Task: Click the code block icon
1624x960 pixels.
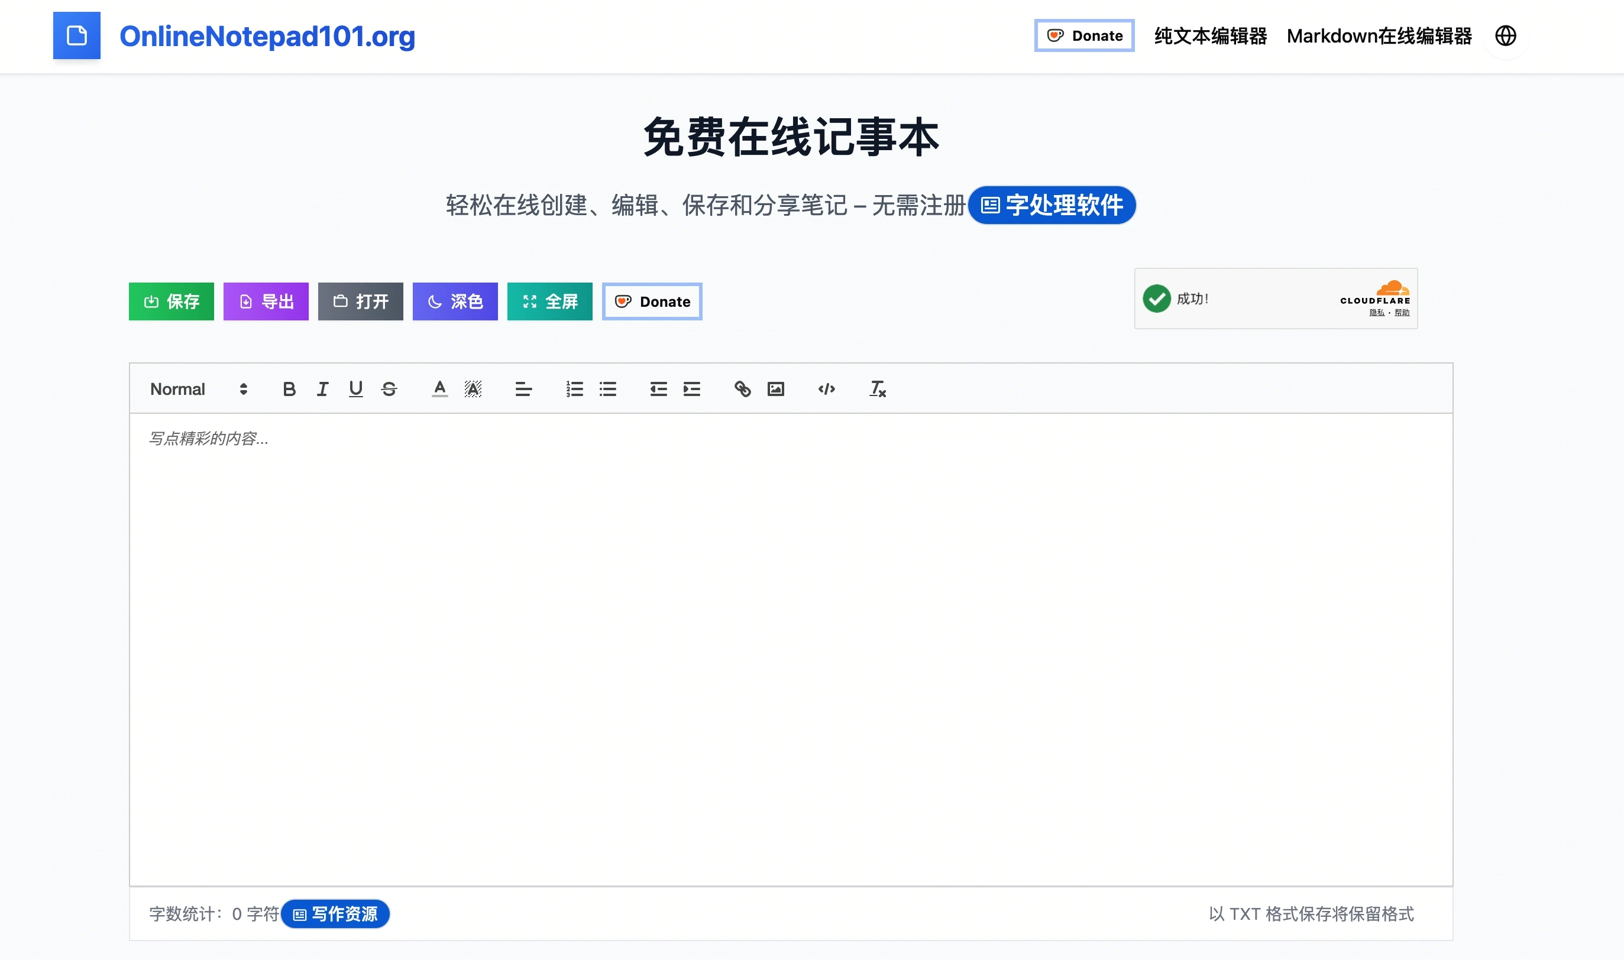Action: tap(827, 389)
